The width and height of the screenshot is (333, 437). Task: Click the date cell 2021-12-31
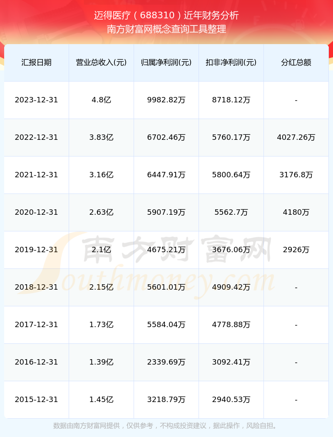pos(37,175)
